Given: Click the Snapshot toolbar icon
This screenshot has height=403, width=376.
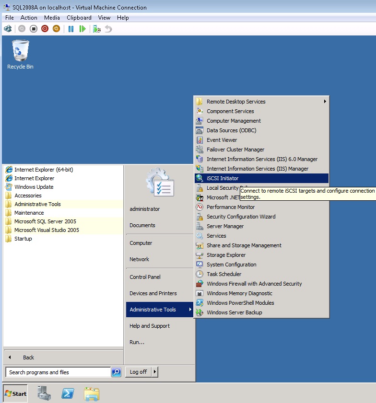Looking at the screenshot, I should point(97,29).
